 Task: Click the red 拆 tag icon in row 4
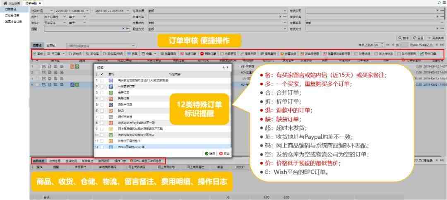tap(111, 99)
